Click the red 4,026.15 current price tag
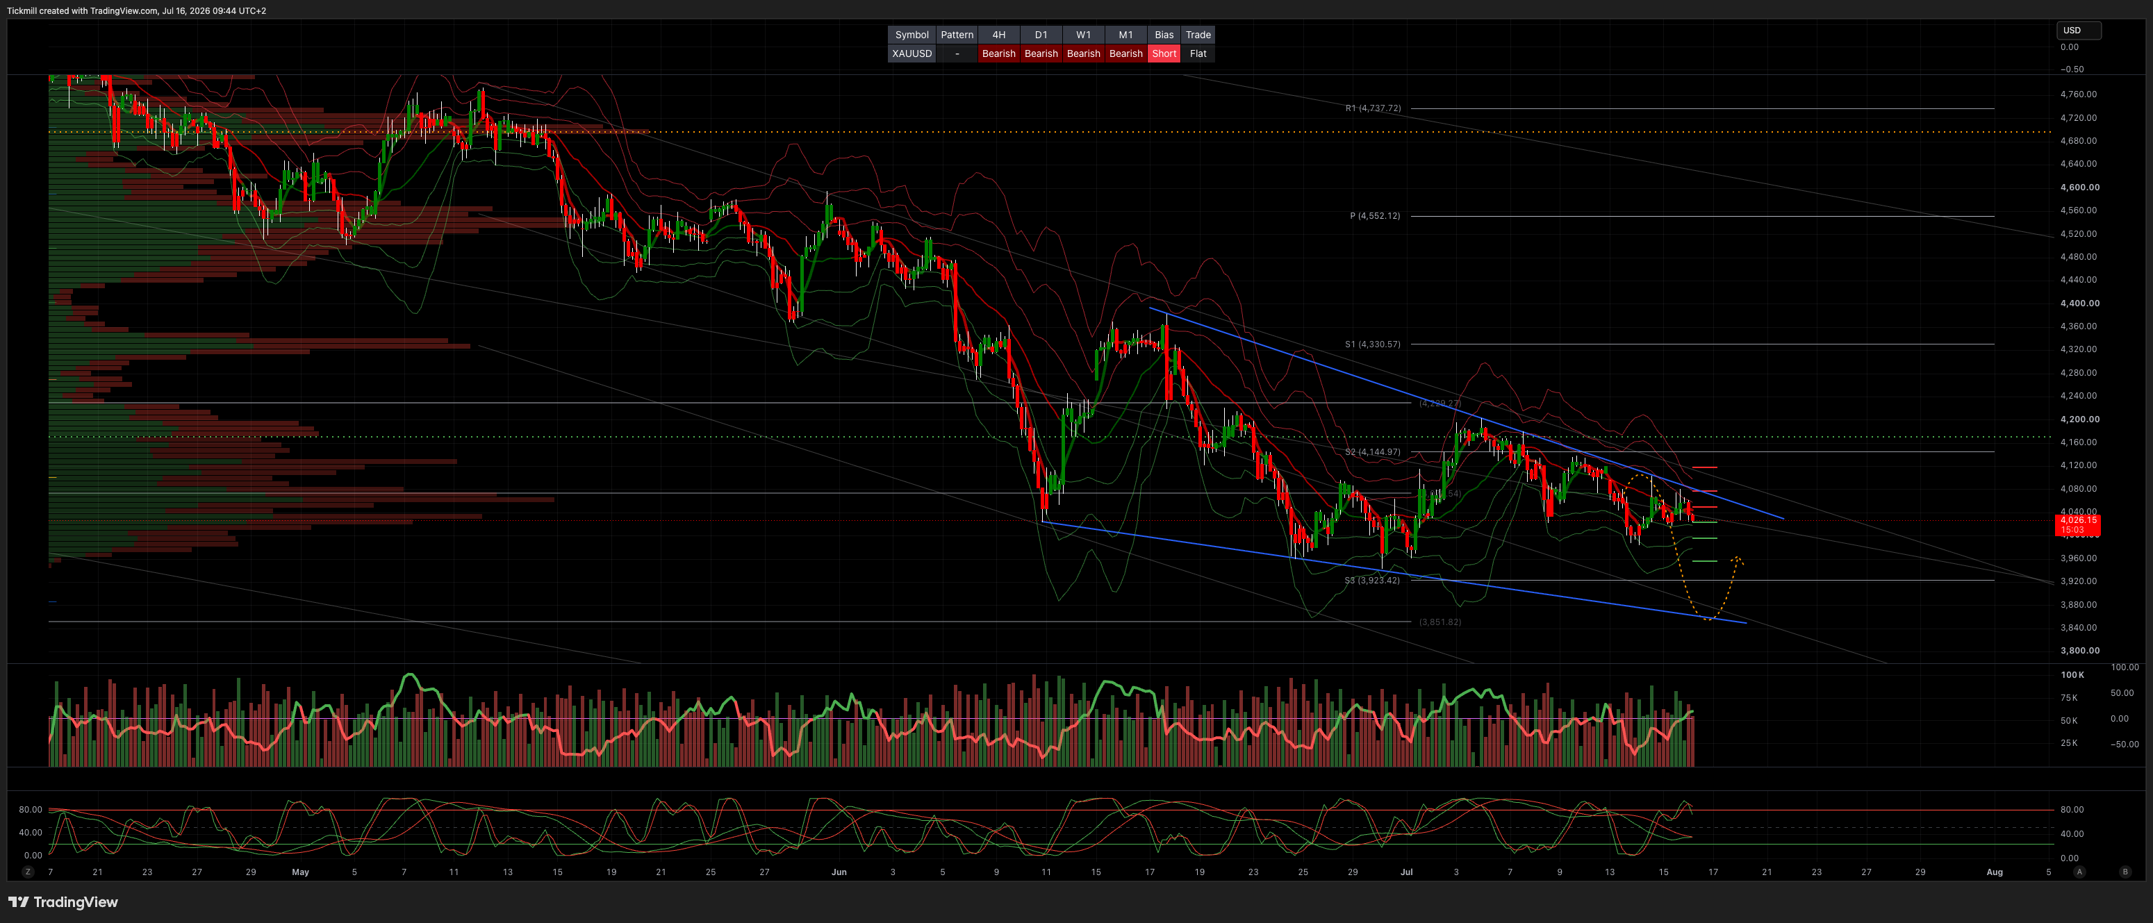2153x923 pixels. [x=2078, y=524]
